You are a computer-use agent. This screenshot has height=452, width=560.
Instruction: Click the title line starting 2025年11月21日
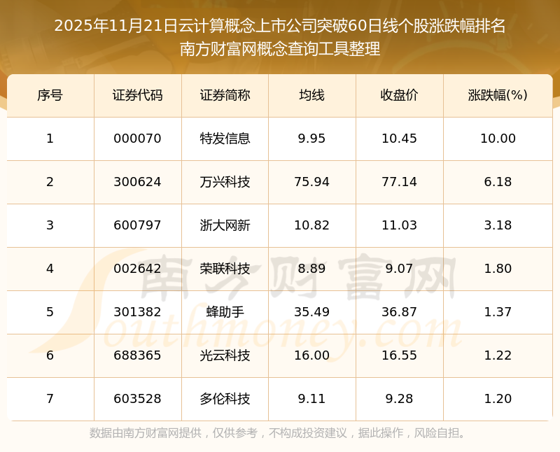point(280,26)
